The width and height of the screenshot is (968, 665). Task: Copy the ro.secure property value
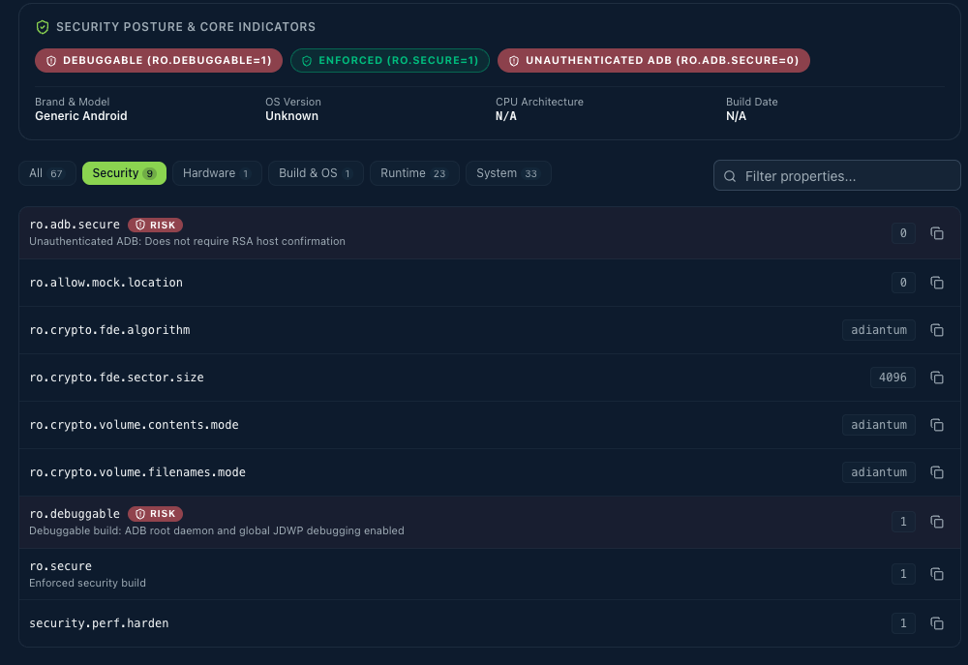(x=936, y=574)
